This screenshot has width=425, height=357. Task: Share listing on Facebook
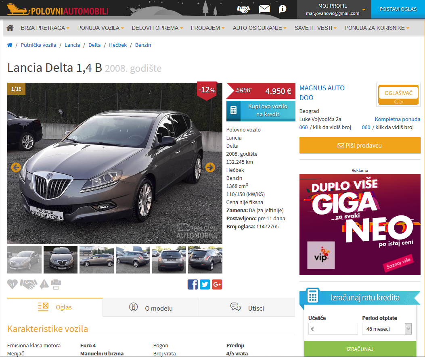(193, 284)
